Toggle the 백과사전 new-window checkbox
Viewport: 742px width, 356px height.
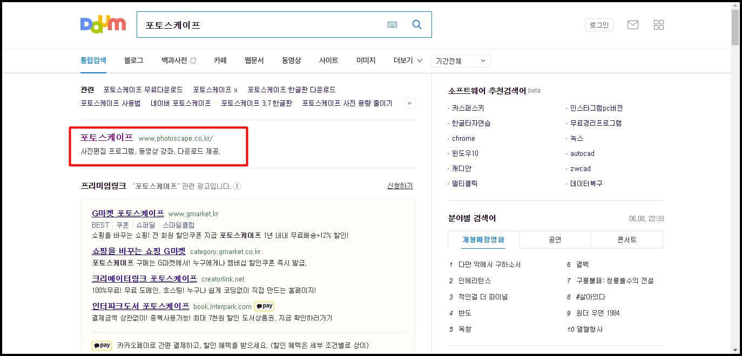click(x=193, y=61)
